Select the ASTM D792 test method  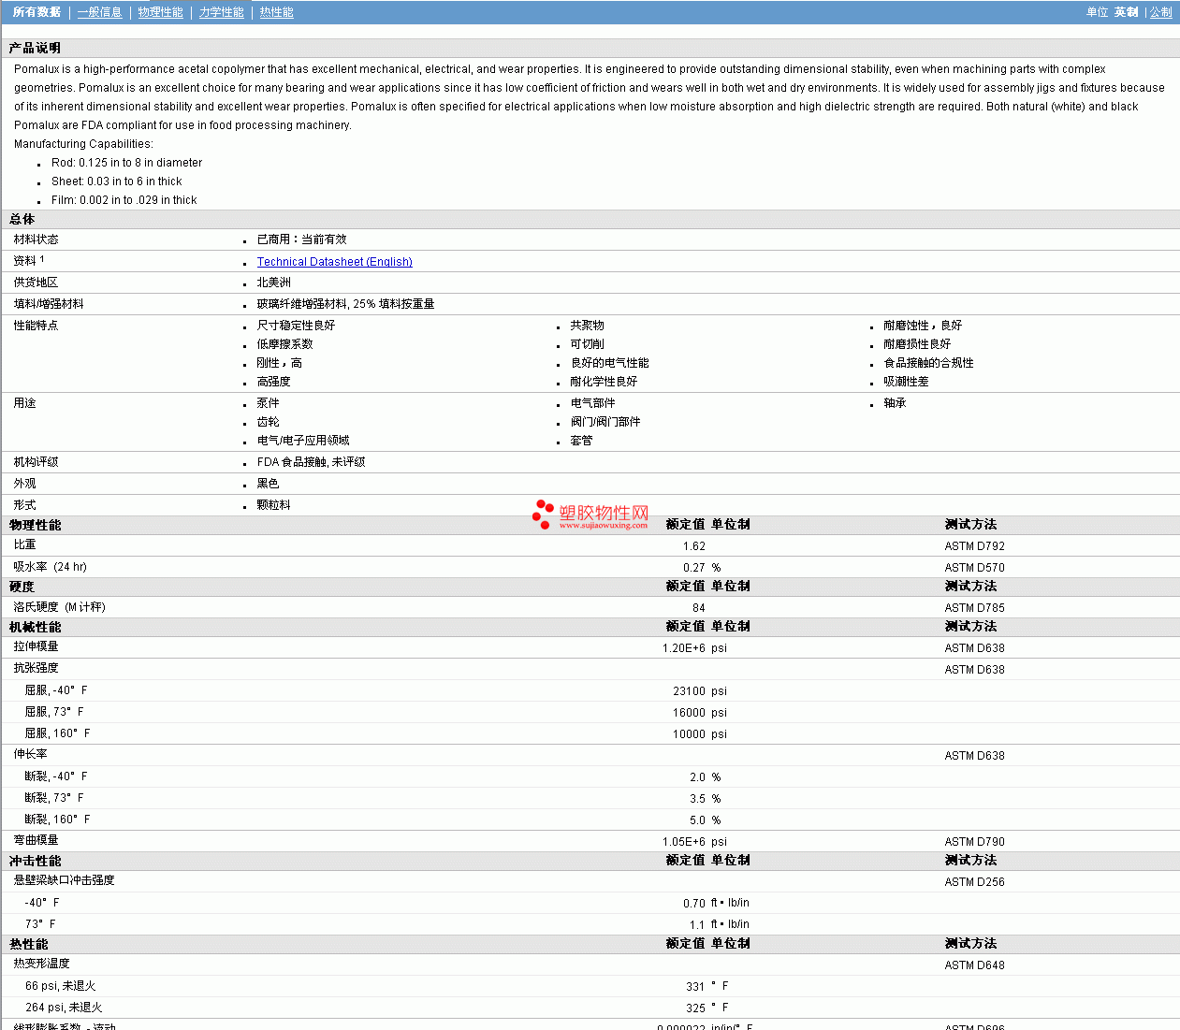point(975,546)
